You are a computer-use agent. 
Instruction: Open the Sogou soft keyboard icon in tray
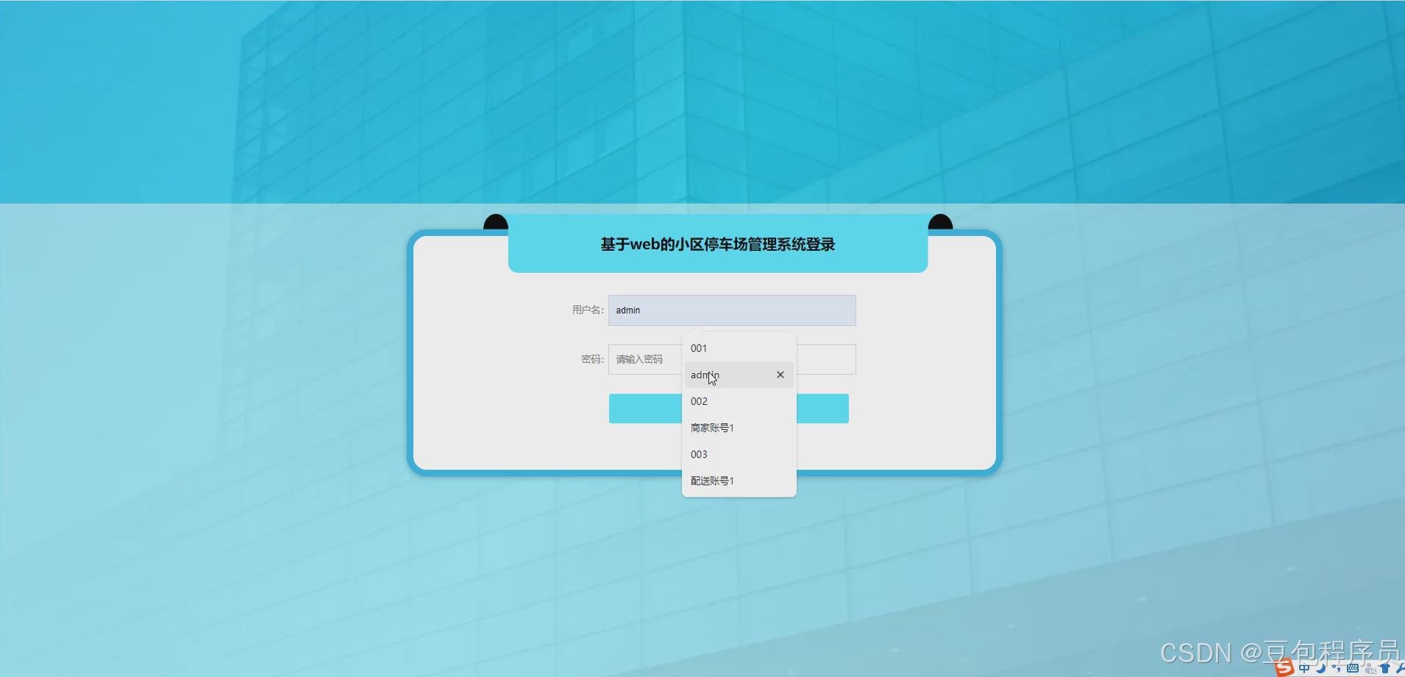coord(1354,670)
